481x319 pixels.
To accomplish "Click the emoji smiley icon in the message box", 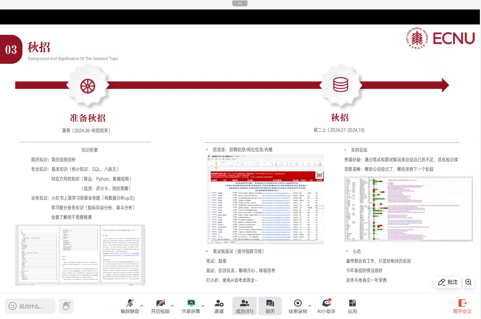I will click(x=13, y=306).
